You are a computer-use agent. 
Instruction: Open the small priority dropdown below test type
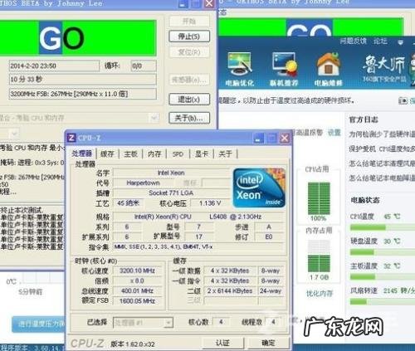tap(9, 134)
